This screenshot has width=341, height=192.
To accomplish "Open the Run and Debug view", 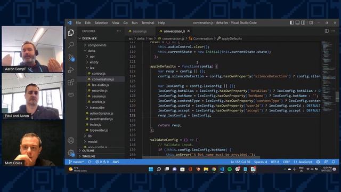I will pyautogui.click(x=71, y=70).
